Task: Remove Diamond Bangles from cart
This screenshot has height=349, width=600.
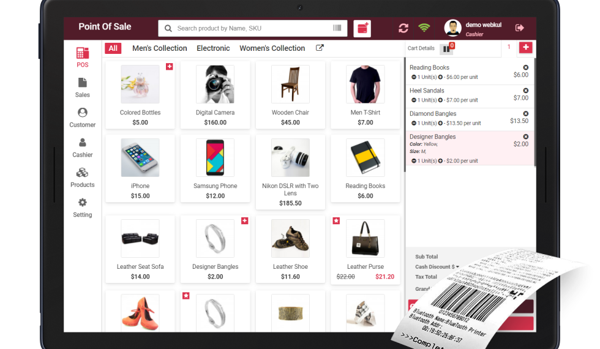Action: [x=526, y=114]
